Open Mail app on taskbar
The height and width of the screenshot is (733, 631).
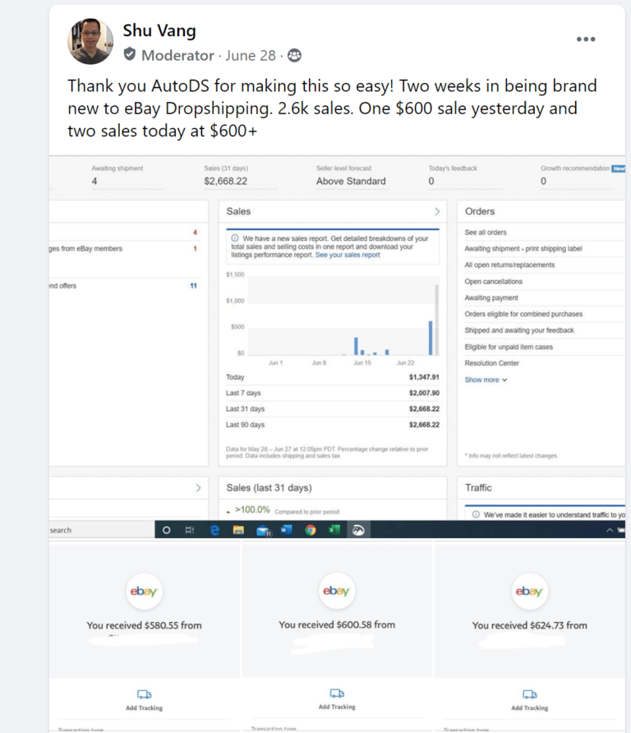tap(264, 530)
